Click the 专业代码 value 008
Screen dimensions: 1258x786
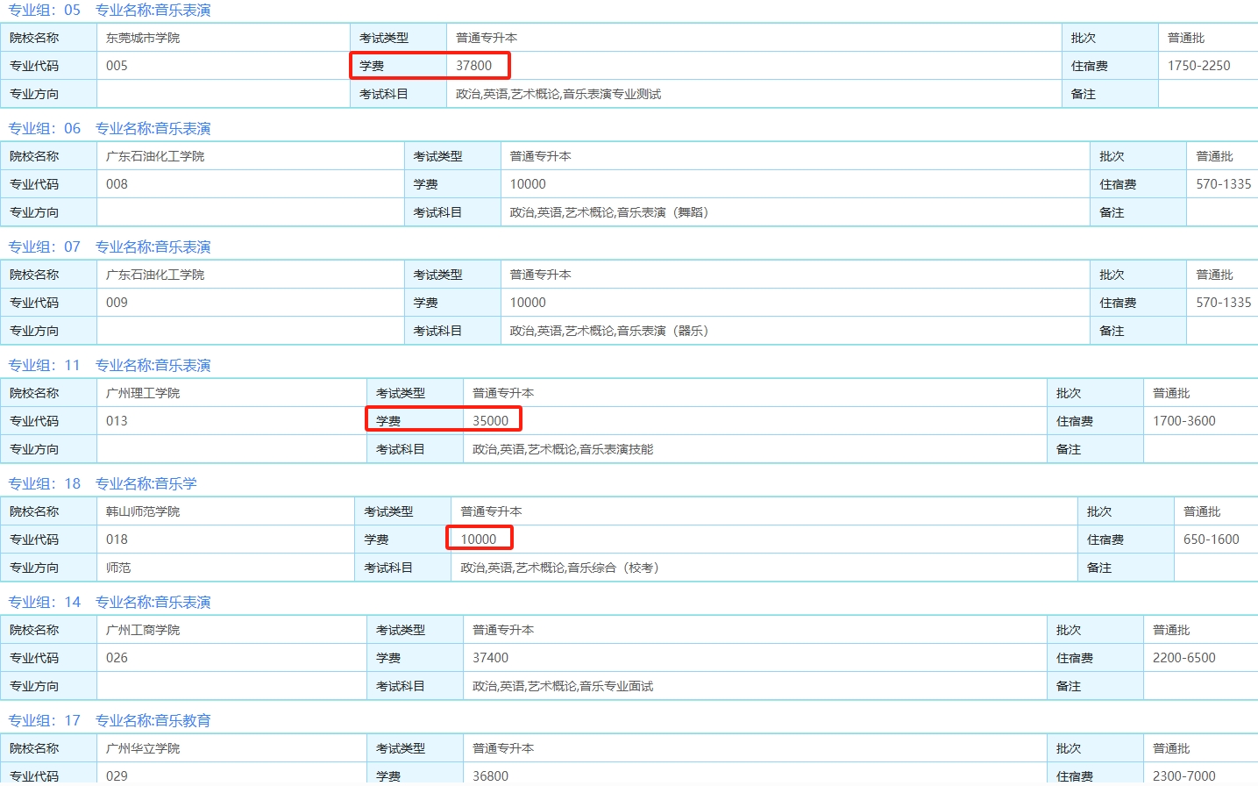pos(117,184)
